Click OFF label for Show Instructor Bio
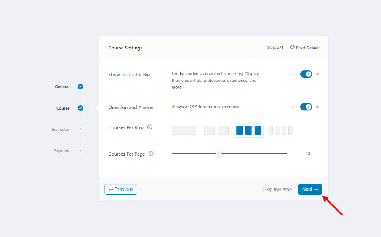This screenshot has width=381, height=237. coord(295,74)
